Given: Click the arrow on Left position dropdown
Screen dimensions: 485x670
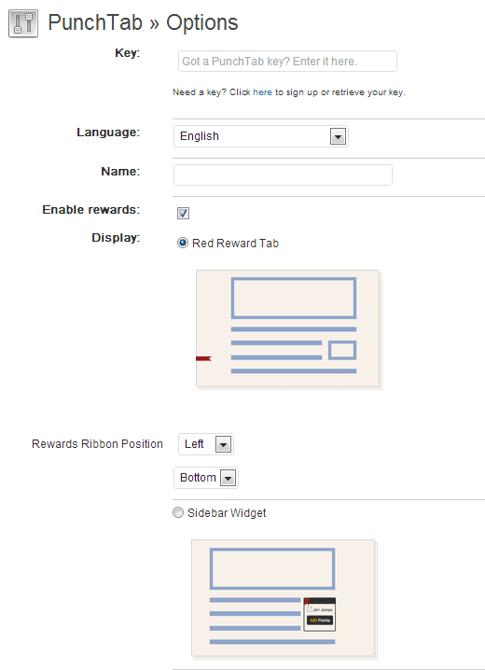Looking at the screenshot, I should coord(223,444).
